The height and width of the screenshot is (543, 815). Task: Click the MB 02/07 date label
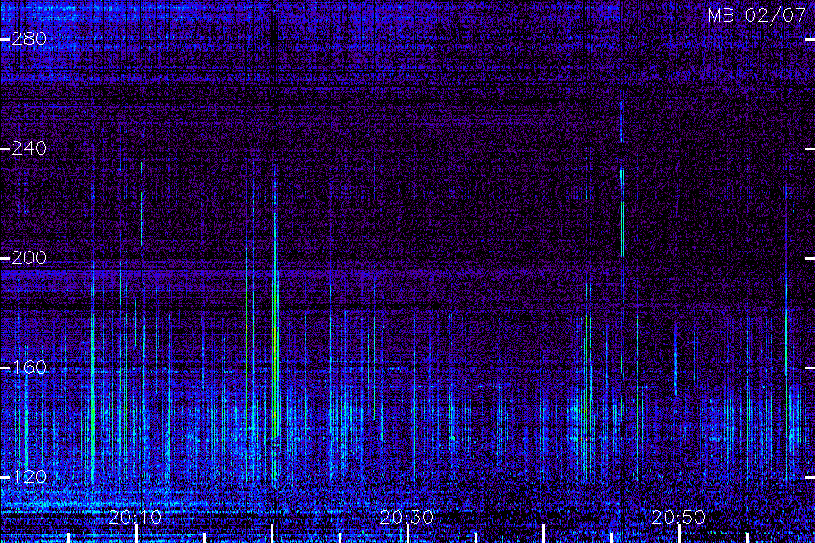tap(757, 15)
